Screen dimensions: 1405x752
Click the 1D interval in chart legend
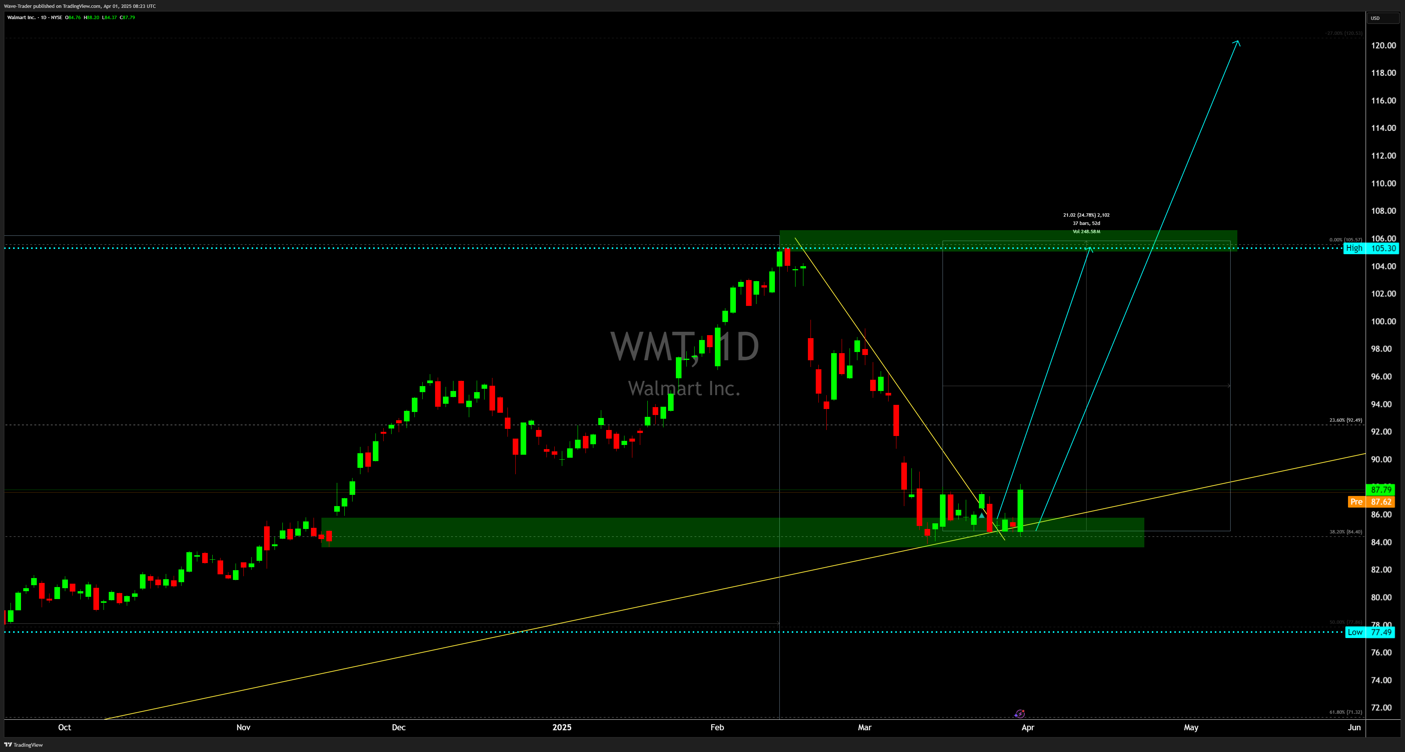click(x=44, y=18)
